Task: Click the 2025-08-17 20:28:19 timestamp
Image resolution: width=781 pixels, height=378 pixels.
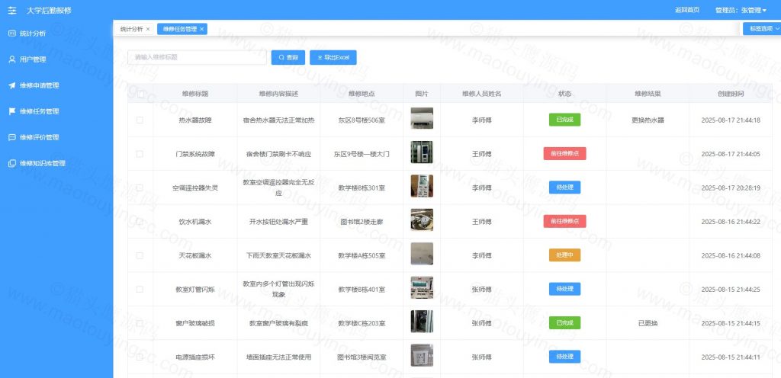Action: pos(731,187)
